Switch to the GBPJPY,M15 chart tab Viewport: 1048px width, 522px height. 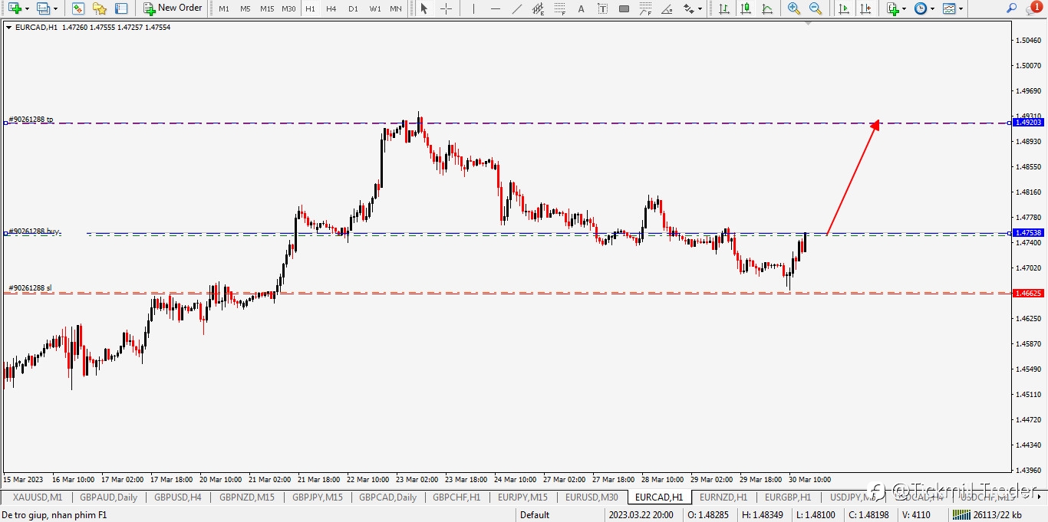coord(317,497)
